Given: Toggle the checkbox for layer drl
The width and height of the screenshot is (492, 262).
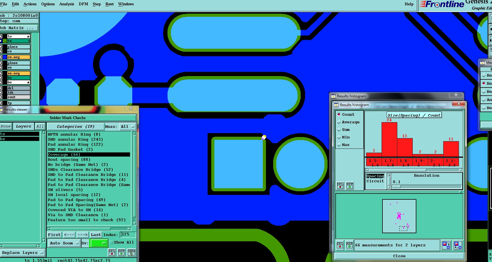Looking at the screenshot, I should tap(1, 88).
